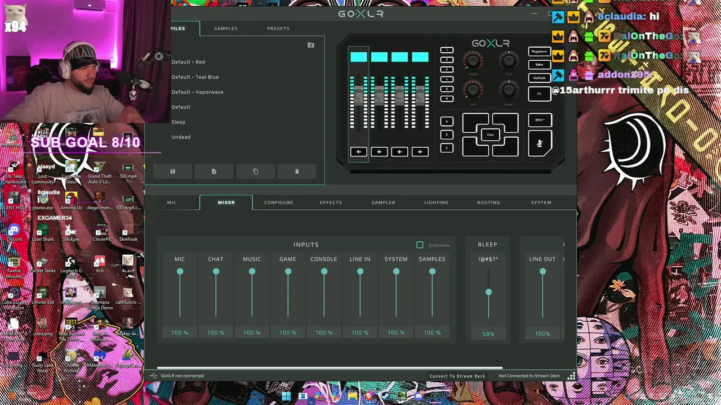Viewport: 721px width, 405px height.
Task: Click the bleep !@#$?* button on device
Action: coord(540,120)
